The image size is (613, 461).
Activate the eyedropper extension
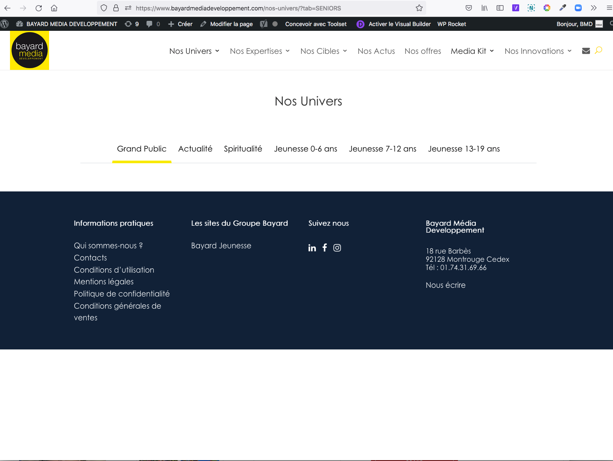(x=563, y=8)
